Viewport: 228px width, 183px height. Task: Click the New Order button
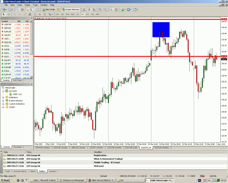click(49, 10)
